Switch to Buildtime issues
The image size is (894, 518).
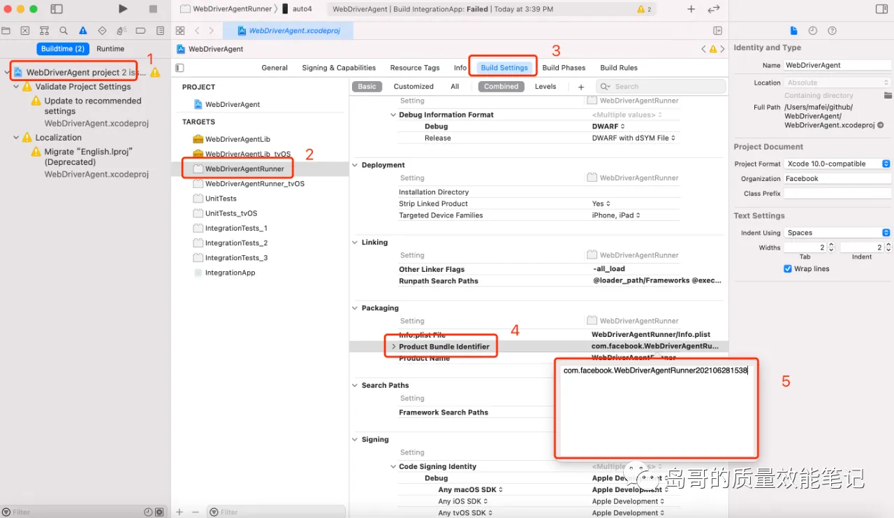coord(63,49)
